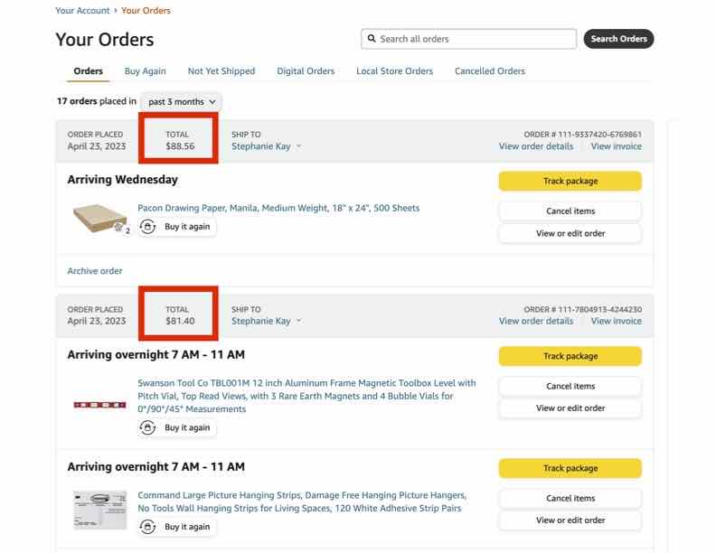Open the Digital Orders tab
Image resolution: width=716 pixels, height=553 pixels.
[306, 71]
